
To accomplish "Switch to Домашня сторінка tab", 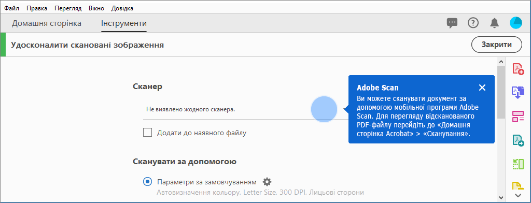I will point(46,23).
